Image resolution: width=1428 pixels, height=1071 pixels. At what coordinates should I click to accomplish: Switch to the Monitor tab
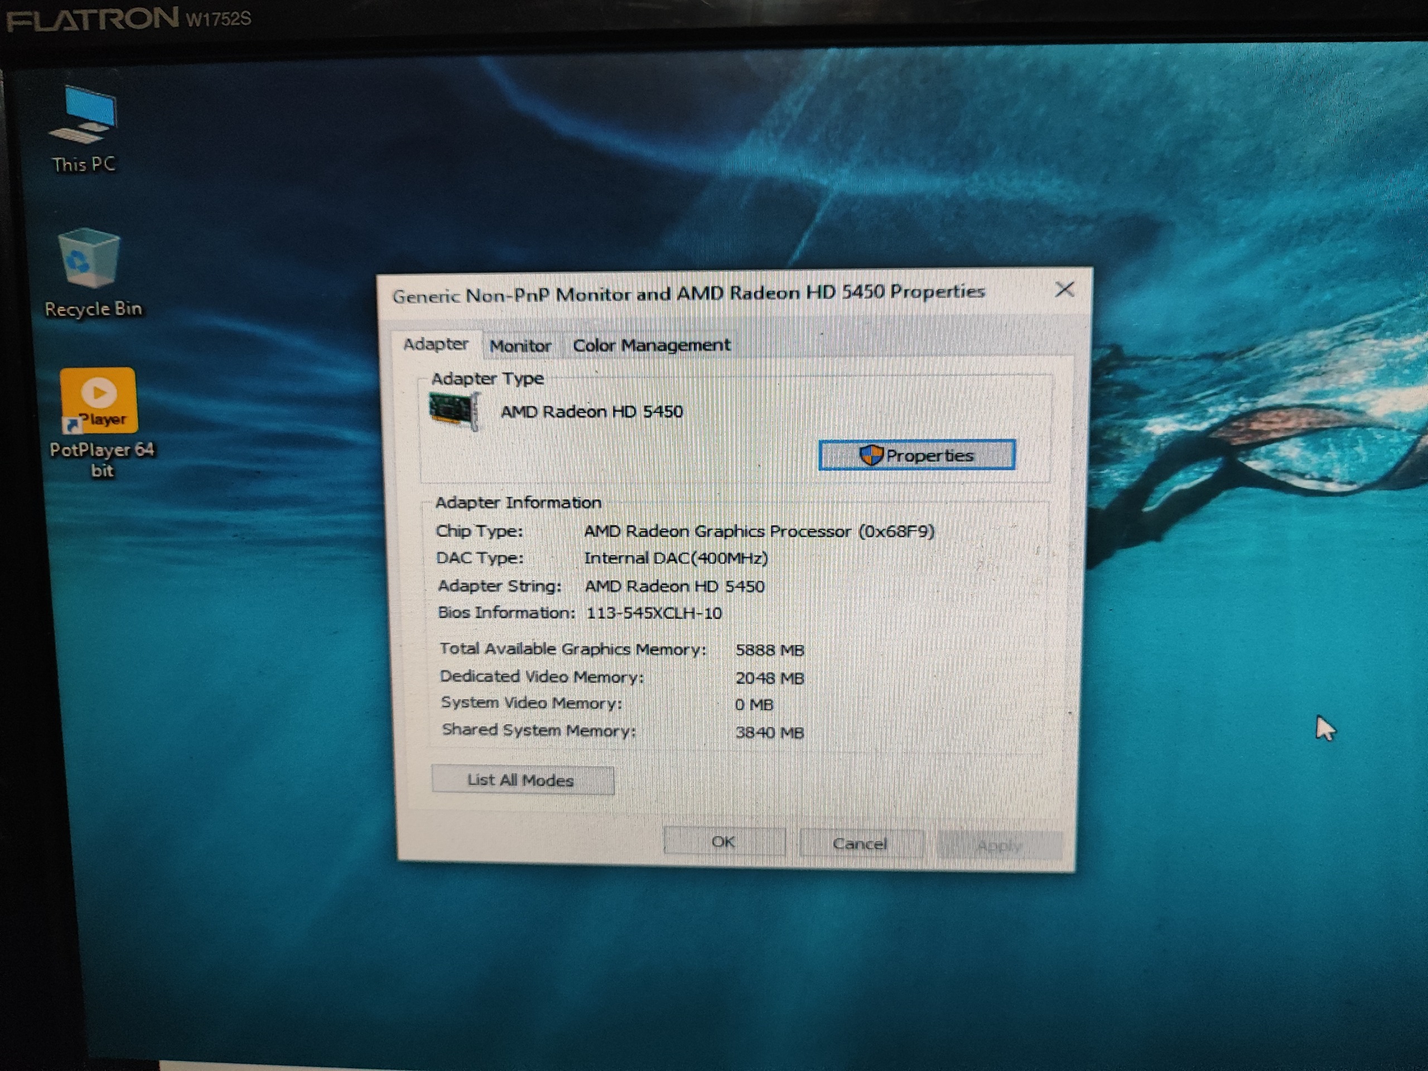(520, 346)
